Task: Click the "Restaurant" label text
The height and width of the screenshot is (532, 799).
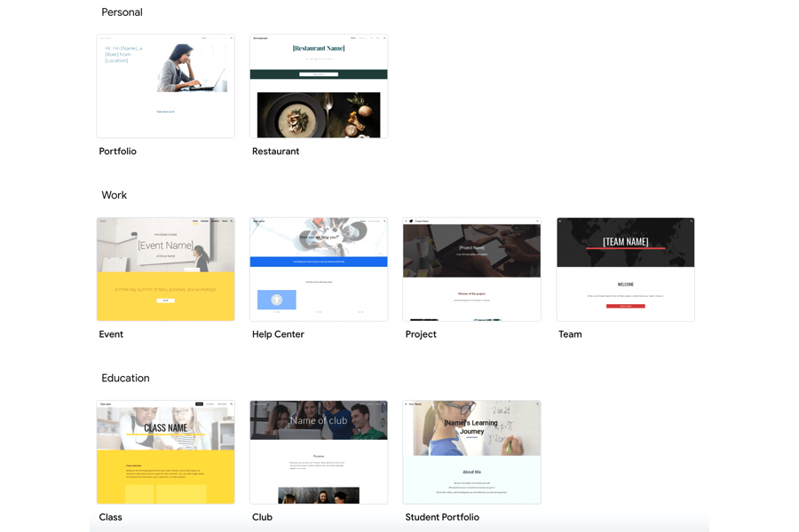Action: pos(275,152)
